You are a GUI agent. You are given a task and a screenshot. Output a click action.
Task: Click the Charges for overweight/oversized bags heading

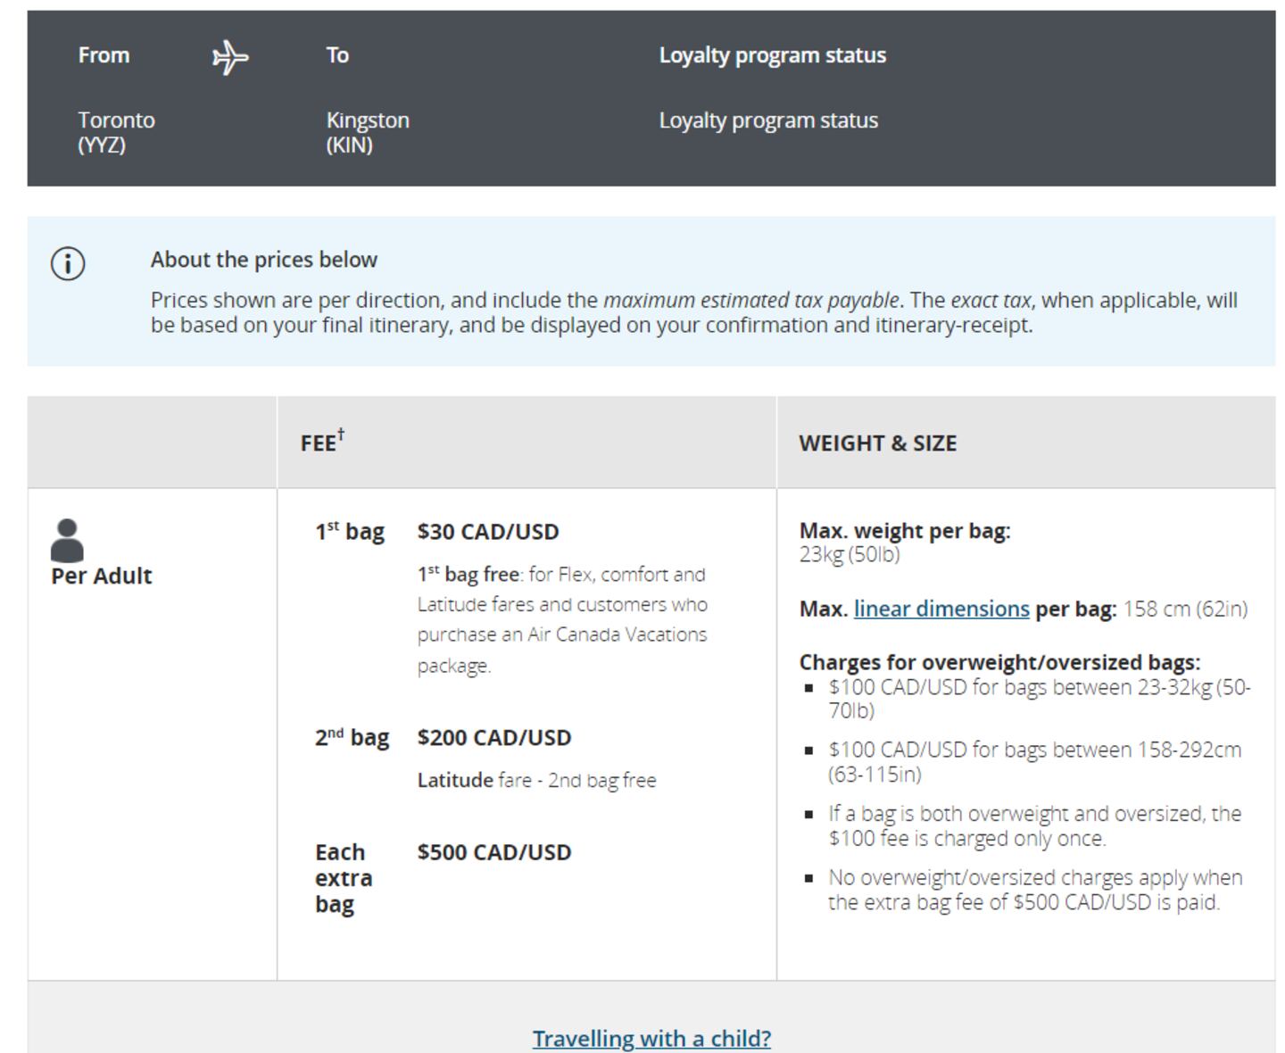[x=999, y=662]
